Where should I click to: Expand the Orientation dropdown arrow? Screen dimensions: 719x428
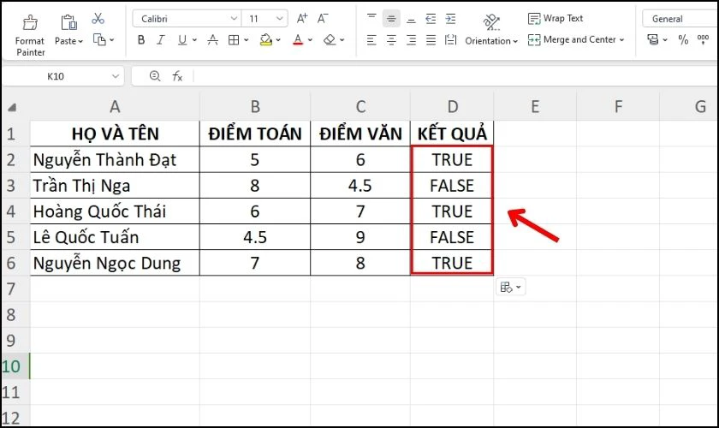click(x=515, y=41)
